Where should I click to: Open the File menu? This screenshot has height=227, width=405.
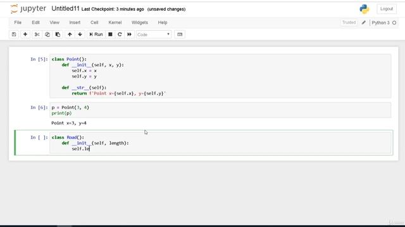coord(18,23)
